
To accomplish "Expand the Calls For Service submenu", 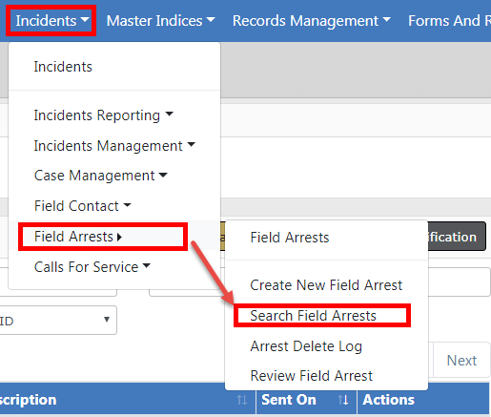I will 92,267.
